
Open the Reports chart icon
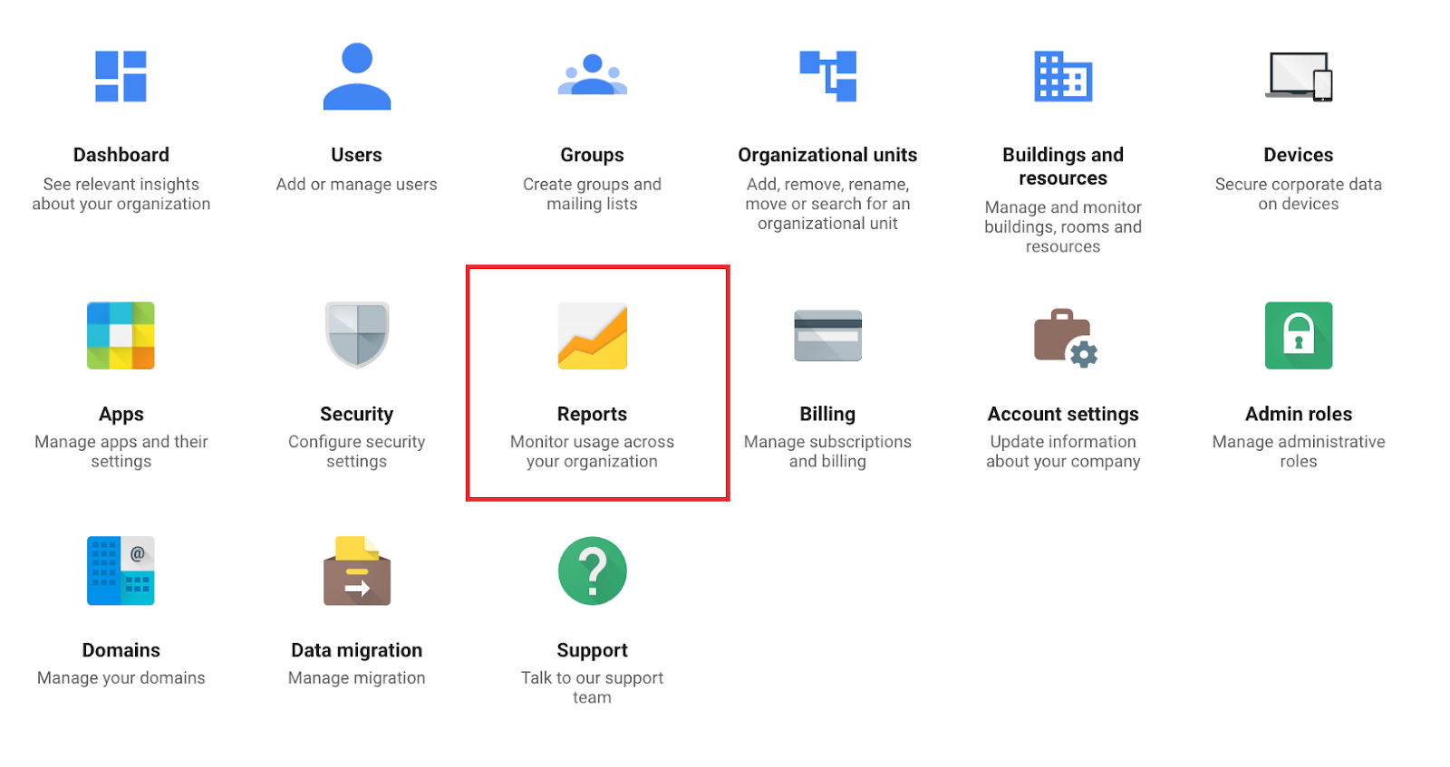pos(593,336)
